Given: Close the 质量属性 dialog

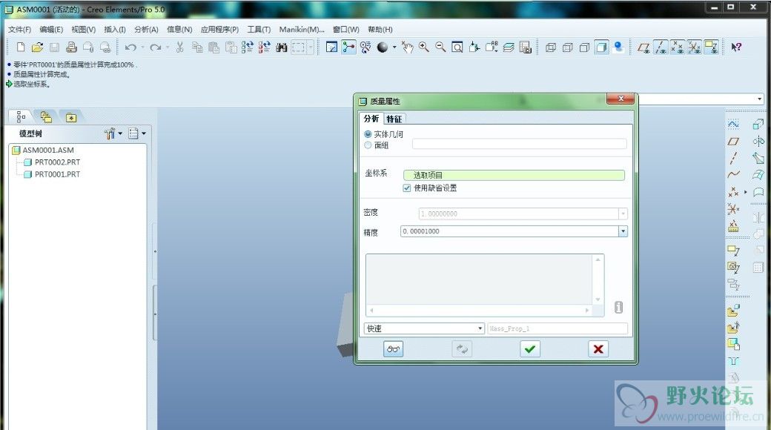Looking at the screenshot, I should tap(621, 99).
